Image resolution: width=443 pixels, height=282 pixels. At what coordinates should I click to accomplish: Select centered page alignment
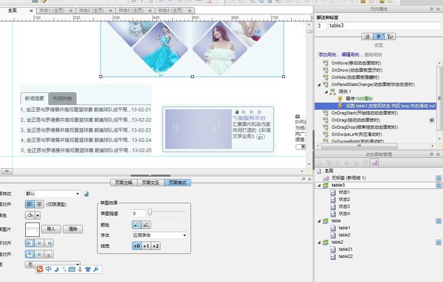coord(39,204)
